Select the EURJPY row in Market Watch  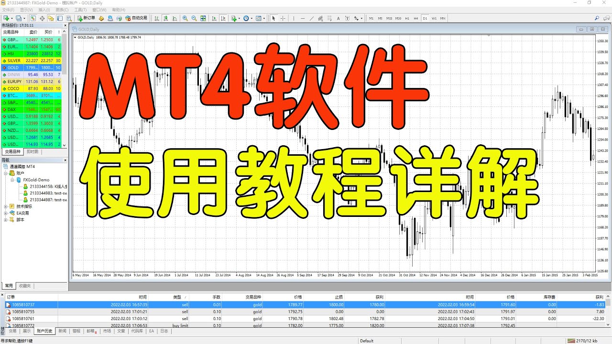pyautogui.click(x=32, y=82)
